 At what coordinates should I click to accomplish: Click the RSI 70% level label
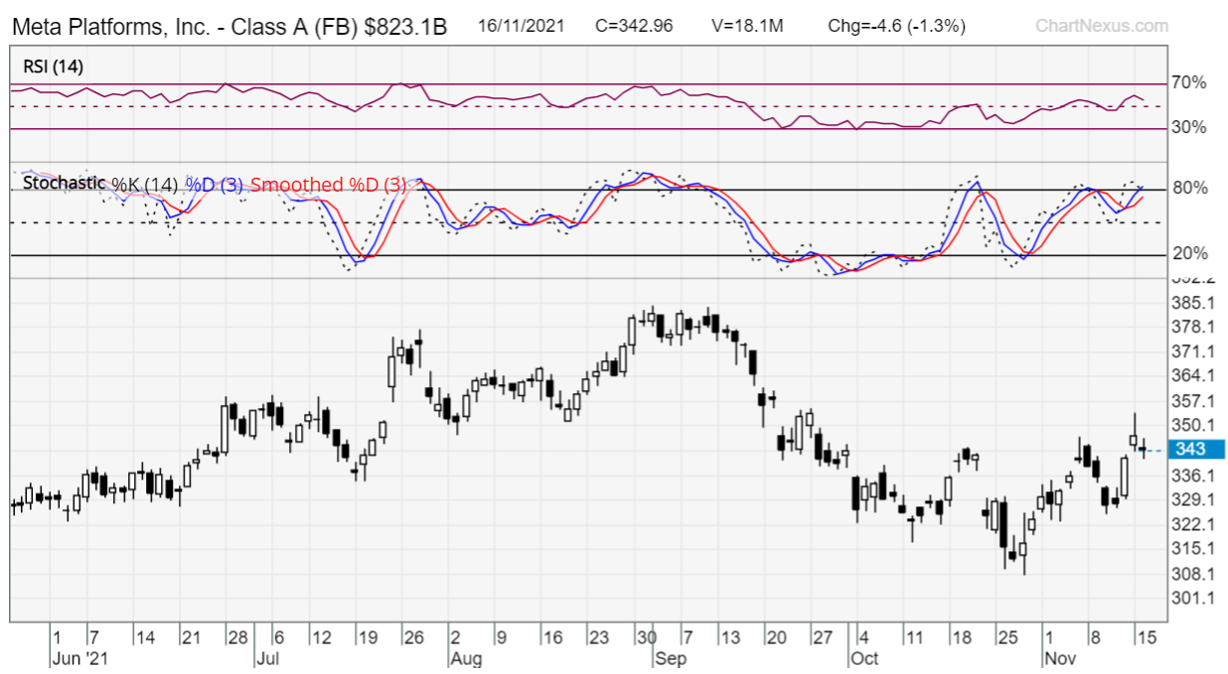click(1188, 82)
